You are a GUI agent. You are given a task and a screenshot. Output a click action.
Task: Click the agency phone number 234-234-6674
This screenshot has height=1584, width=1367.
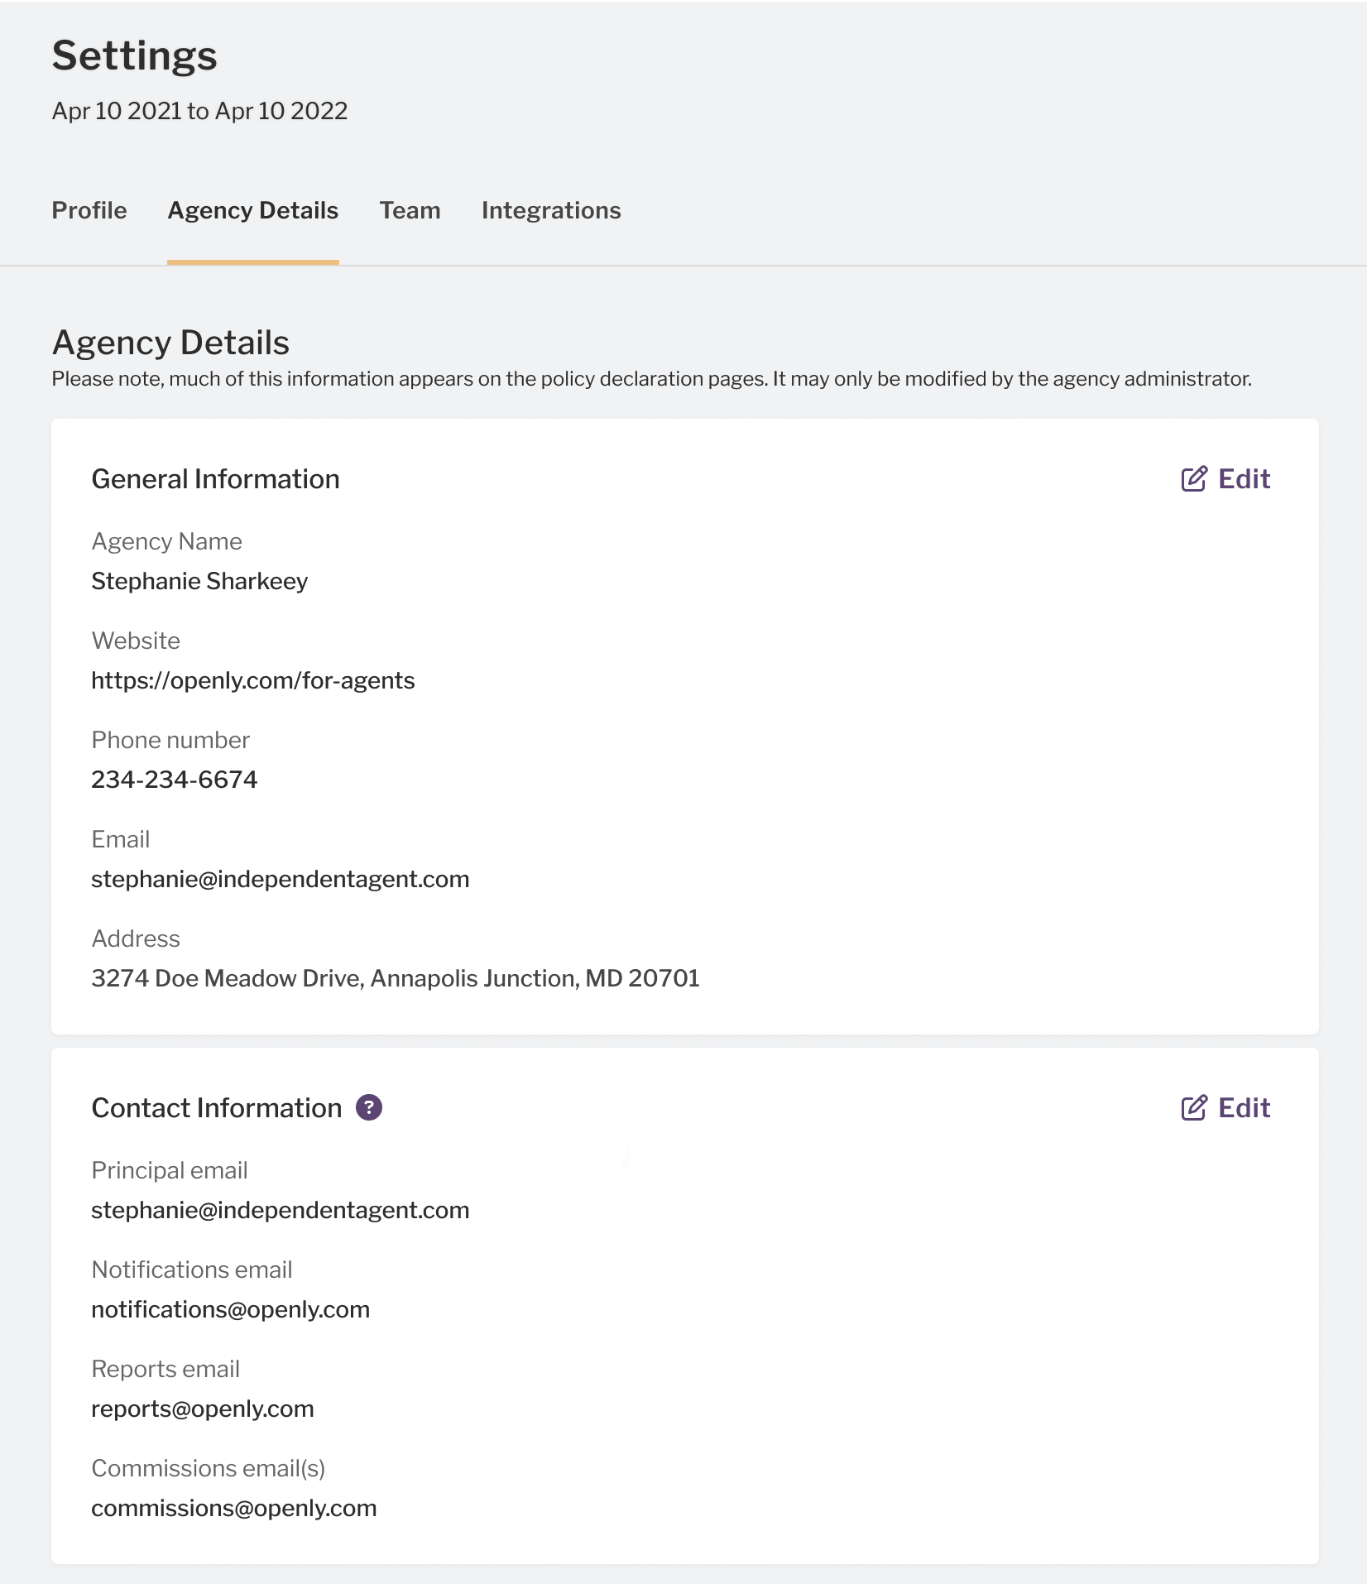(175, 780)
